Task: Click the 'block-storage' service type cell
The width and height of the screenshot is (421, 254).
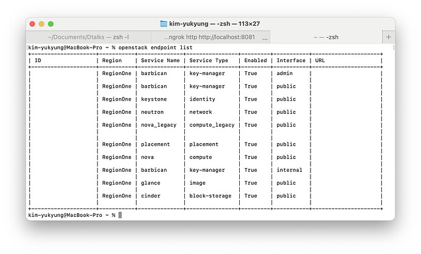Action: pyautogui.click(x=209, y=196)
